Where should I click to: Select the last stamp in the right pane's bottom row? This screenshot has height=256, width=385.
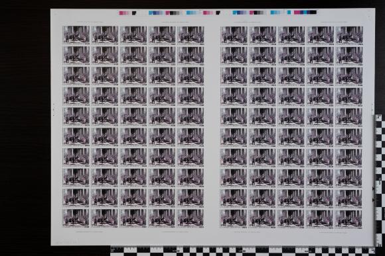348,218
